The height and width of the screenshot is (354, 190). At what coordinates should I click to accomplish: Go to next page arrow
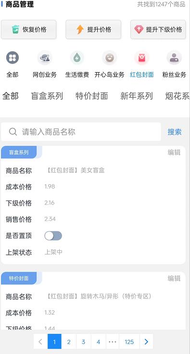click(x=146, y=342)
